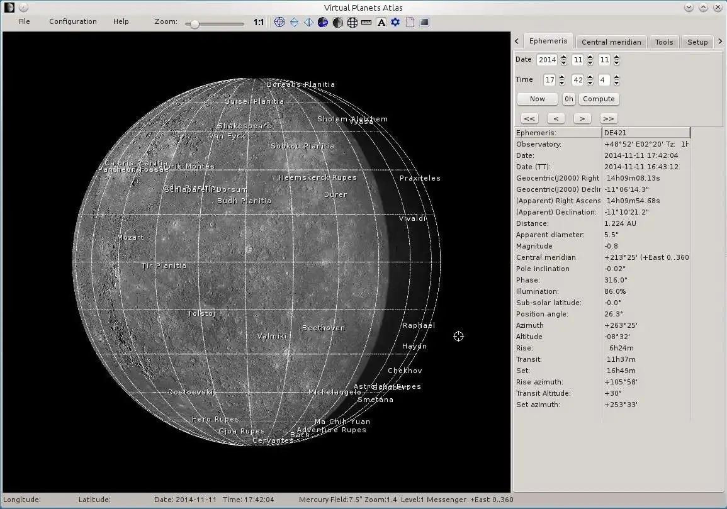Screen dimensions: 727x509
Task: Click the window roll-up arrow button
Action: (703, 8)
